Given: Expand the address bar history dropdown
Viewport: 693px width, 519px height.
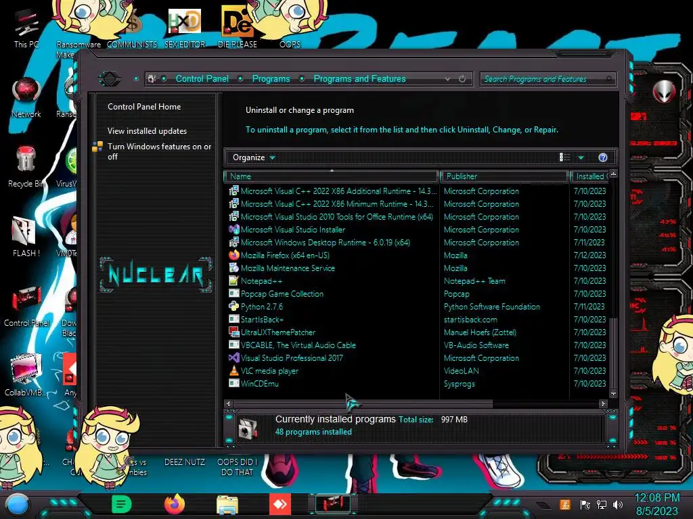Looking at the screenshot, I should [448, 79].
